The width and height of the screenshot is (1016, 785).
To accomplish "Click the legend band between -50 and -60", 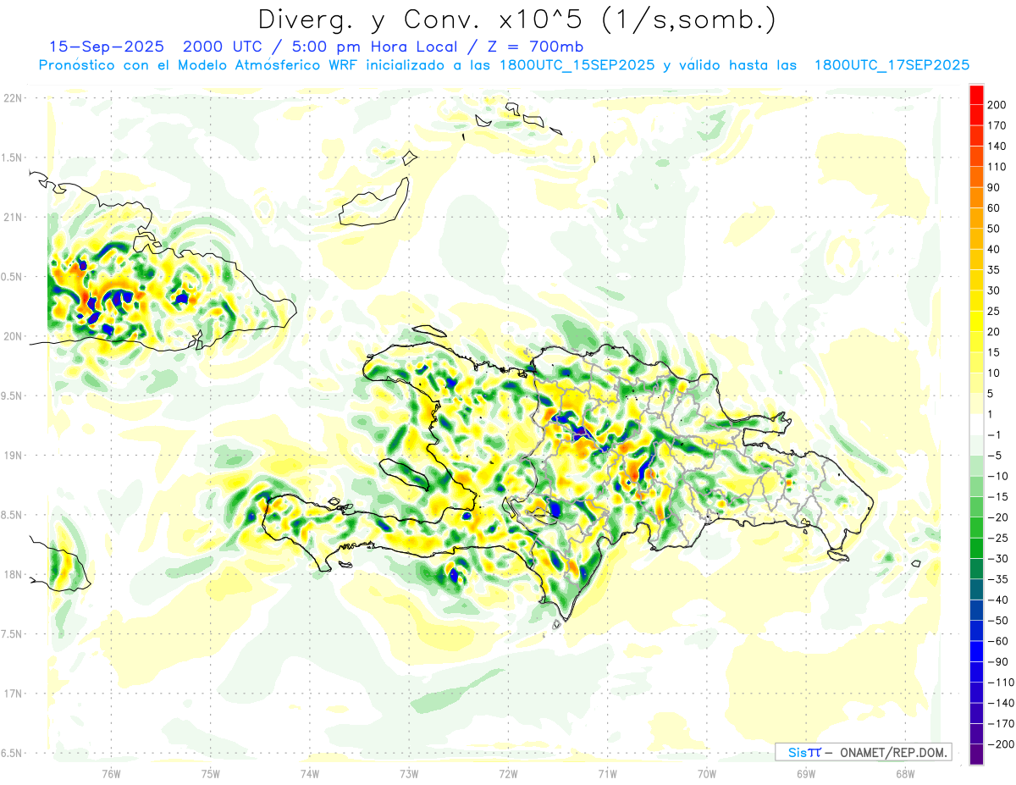I will coord(976,631).
